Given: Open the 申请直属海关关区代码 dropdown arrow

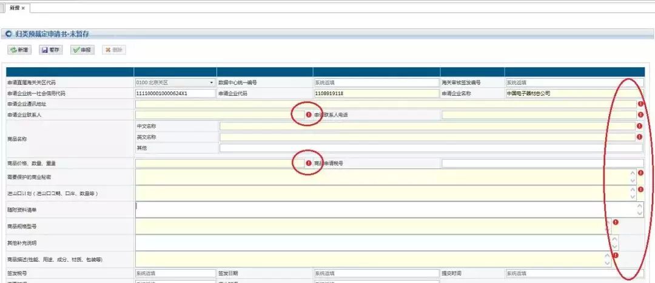Looking at the screenshot, I should tap(212, 82).
